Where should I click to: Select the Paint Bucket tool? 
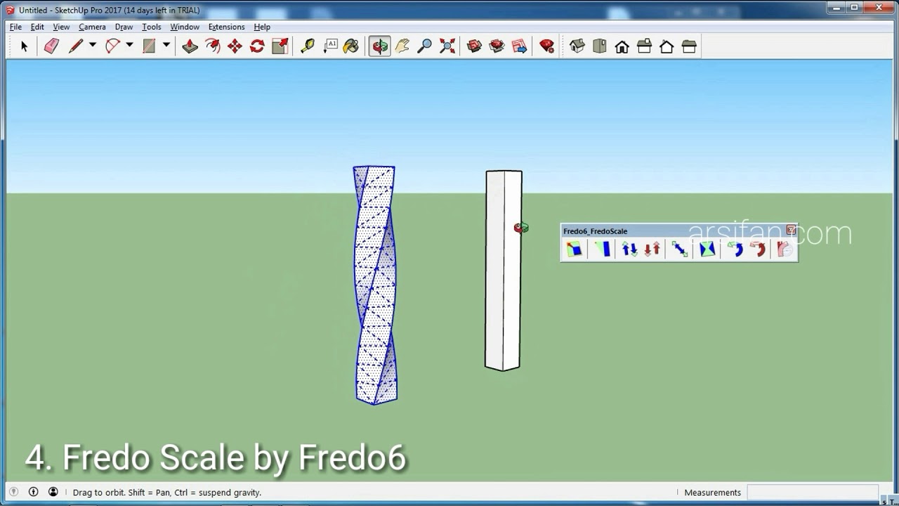(351, 46)
